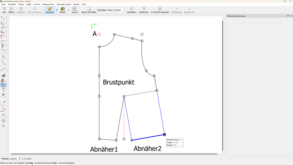Select the point on line intersection tool
Image resolution: width=293 pixels, height=165 pixels.
click(x=3, y=27)
